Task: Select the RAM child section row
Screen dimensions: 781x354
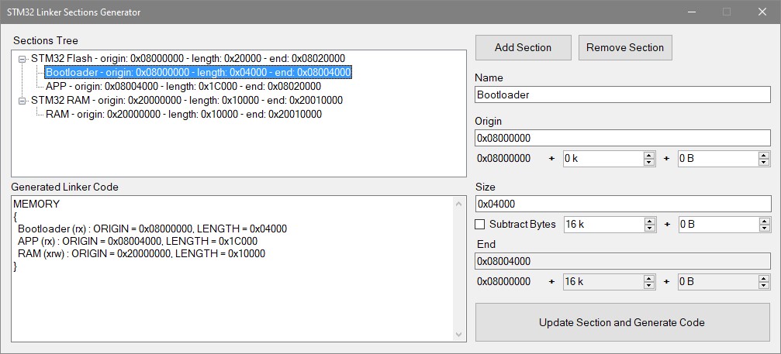Action: (184, 115)
